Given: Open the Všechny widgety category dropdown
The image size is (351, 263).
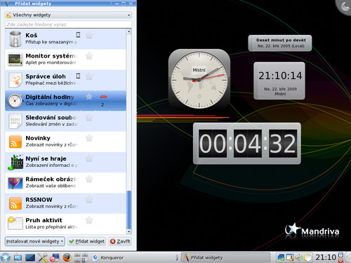Looking at the screenshot, I should point(68,15).
